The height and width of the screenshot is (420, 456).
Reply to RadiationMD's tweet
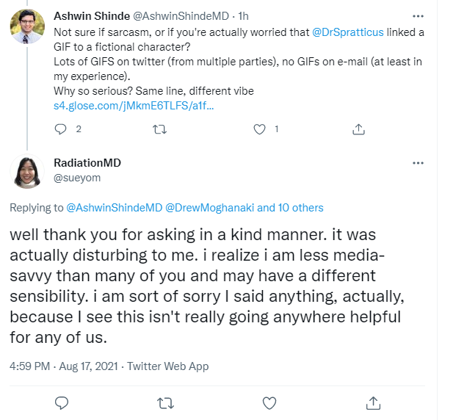coord(62,402)
